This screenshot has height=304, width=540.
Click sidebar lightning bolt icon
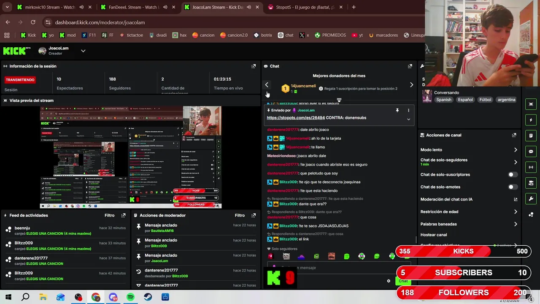(531, 120)
